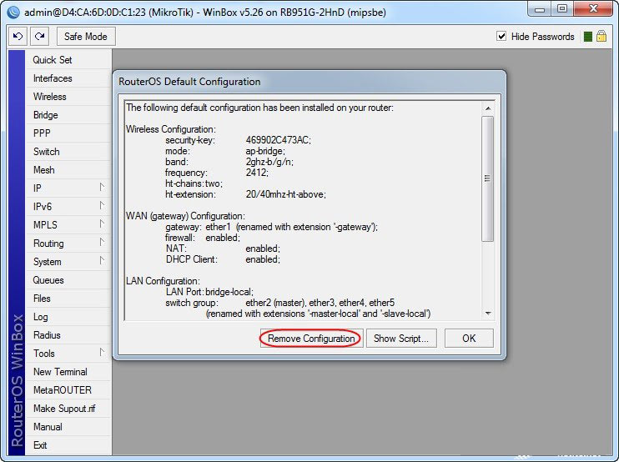This screenshot has width=619, height=462.
Task: Click the green status indicator square
Action: 588,37
